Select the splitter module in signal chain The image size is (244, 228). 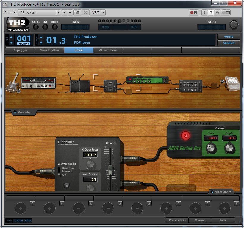point(110,86)
